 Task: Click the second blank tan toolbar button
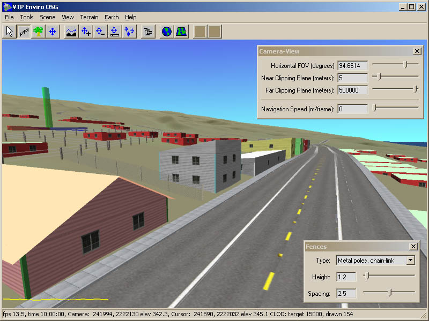click(214, 32)
